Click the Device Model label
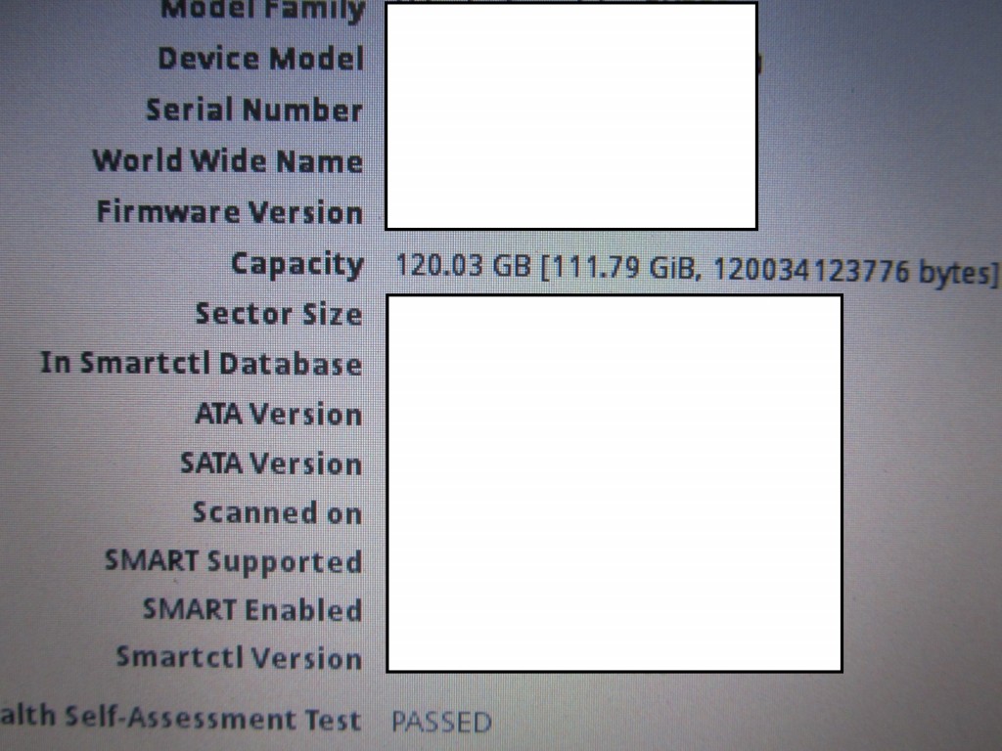This screenshot has width=1002, height=751. point(260,59)
